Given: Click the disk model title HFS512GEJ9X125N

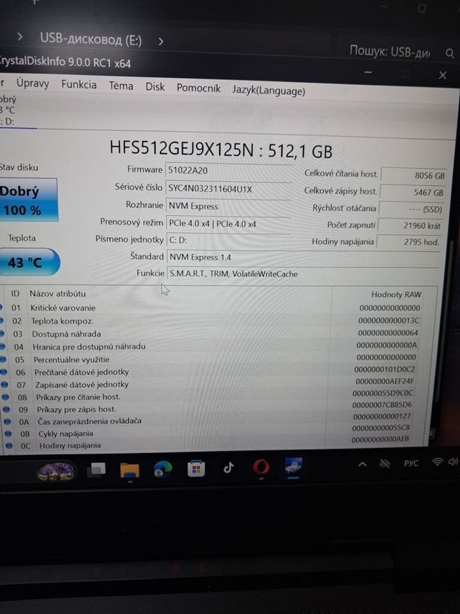Looking at the screenshot, I should click(x=181, y=149).
